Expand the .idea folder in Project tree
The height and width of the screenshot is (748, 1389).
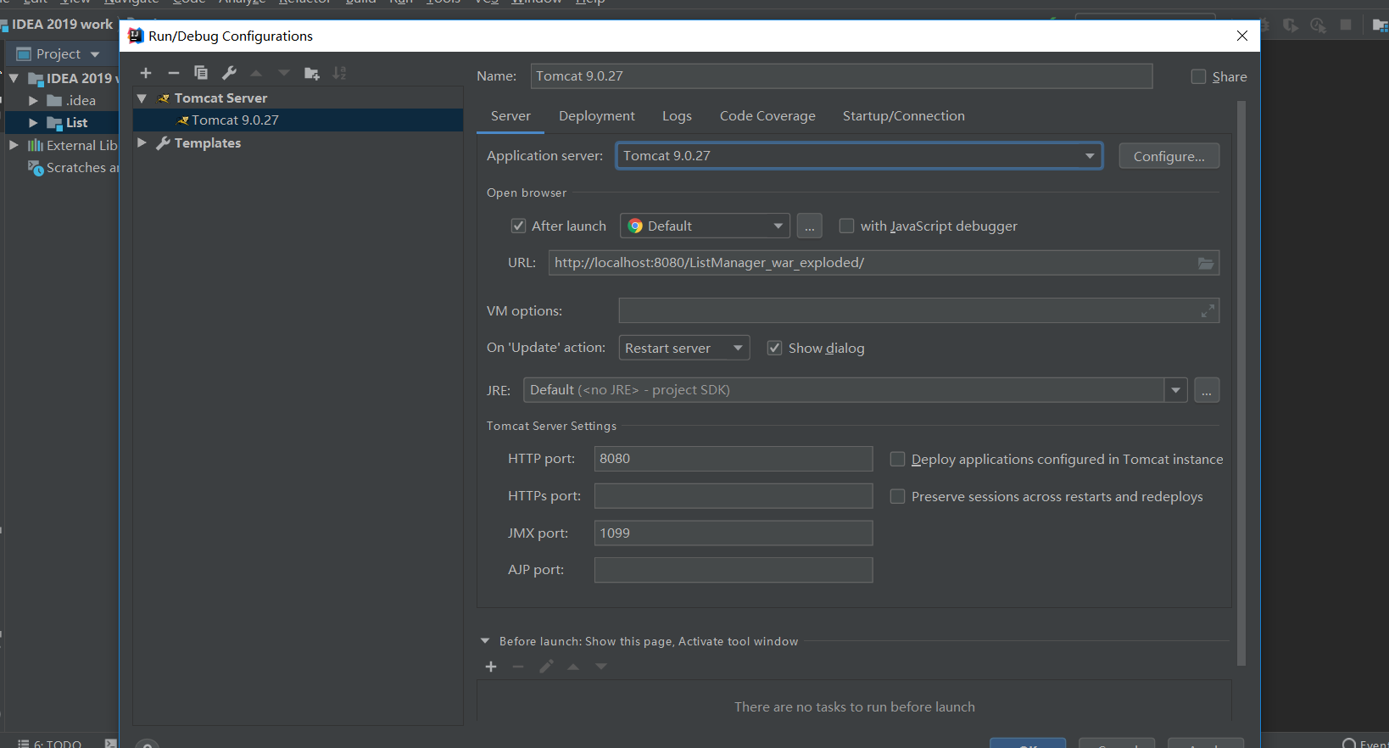[x=33, y=100]
